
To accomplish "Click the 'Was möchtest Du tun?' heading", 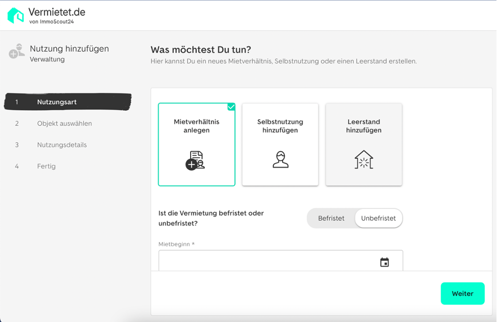I will coord(201,50).
